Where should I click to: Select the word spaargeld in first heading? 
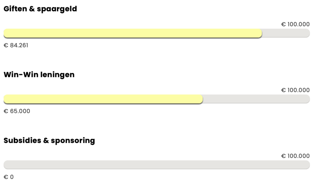57,9
